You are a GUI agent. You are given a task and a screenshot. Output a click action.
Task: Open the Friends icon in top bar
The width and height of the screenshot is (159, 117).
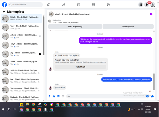pyautogui.click(x=64, y=5)
